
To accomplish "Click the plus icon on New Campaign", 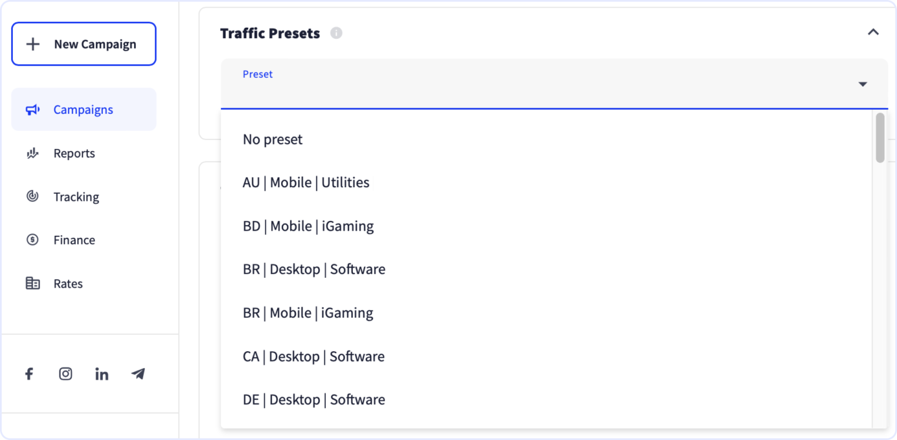I will 33,44.
